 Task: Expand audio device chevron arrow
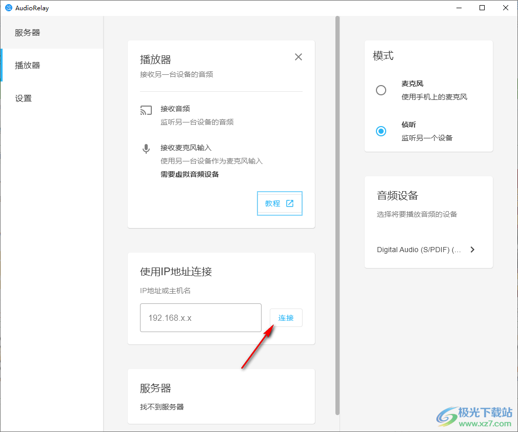pos(472,250)
